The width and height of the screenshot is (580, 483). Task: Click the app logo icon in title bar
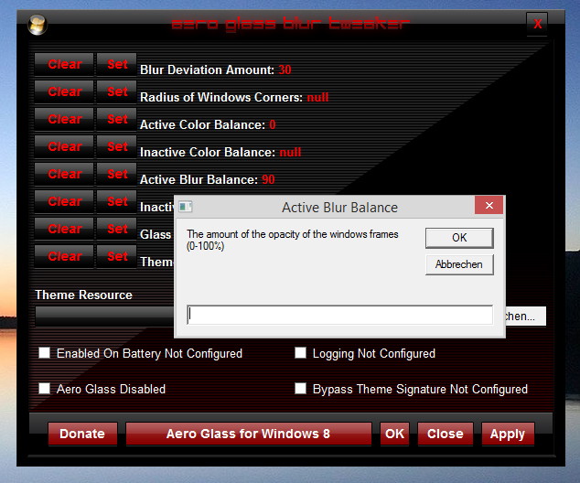(x=37, y=25)
